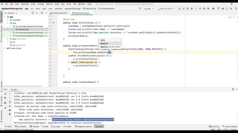Open the TODO tool window
The width and height of the screenshot is (238, 133).
coord(8,126)
